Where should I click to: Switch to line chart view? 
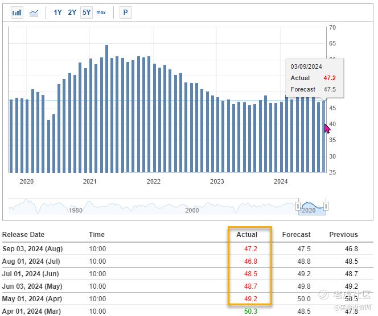pyautogui.click(x=34, y=13)
